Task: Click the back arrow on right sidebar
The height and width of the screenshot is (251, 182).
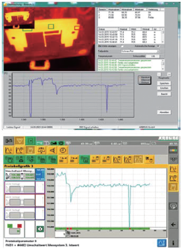Action: (173, 225)
